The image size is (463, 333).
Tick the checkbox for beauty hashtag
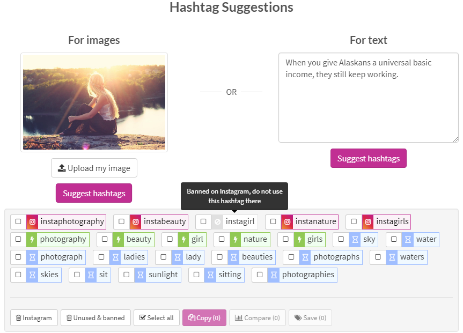(105, 239)
